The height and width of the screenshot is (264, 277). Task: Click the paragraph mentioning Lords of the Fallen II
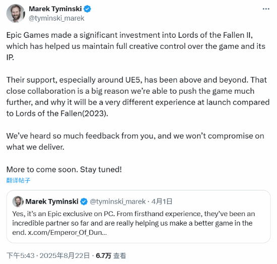click(x=136, y=46)
